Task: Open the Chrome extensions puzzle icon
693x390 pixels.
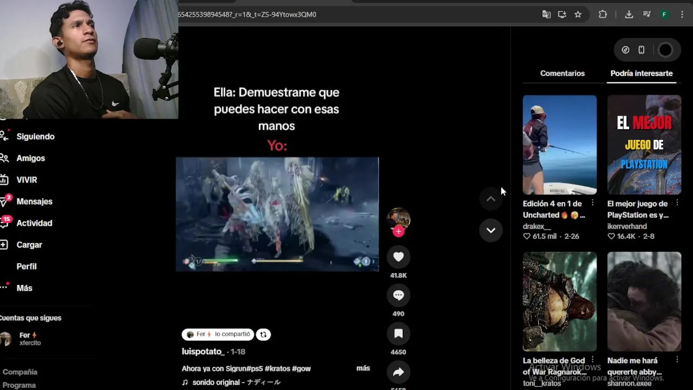Action: (603, 15)
